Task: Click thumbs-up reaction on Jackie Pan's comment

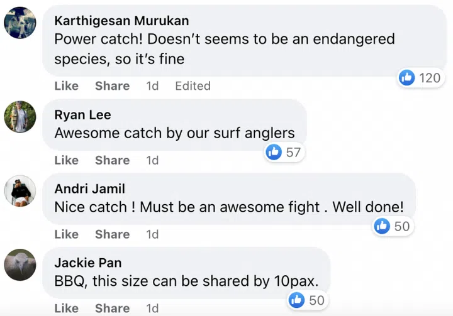Action: coord(297,300)
